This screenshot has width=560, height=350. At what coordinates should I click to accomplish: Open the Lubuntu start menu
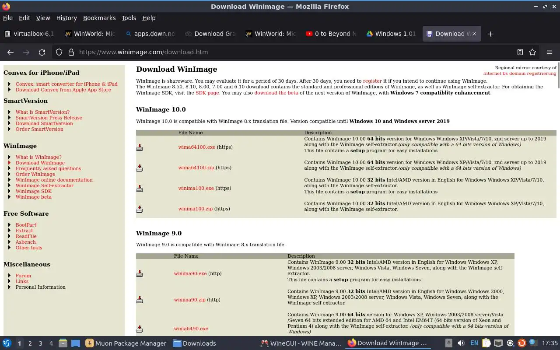[x=7, y=343]
